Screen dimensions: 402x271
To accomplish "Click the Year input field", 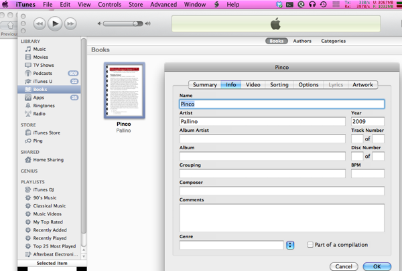I will point(368,121).
